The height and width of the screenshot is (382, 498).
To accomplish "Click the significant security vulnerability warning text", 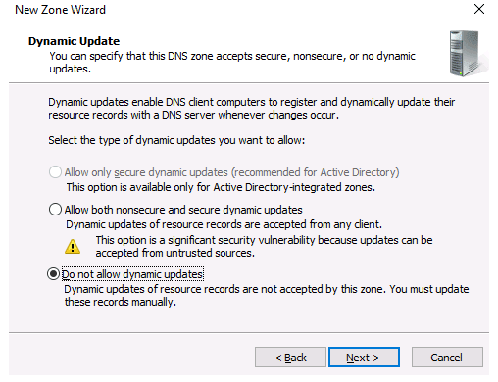I will pyautogui.click(x=264, y=247).
